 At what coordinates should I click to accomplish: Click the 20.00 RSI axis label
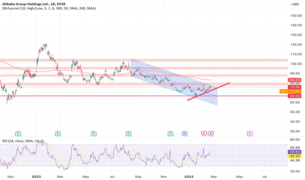[295, 171]
